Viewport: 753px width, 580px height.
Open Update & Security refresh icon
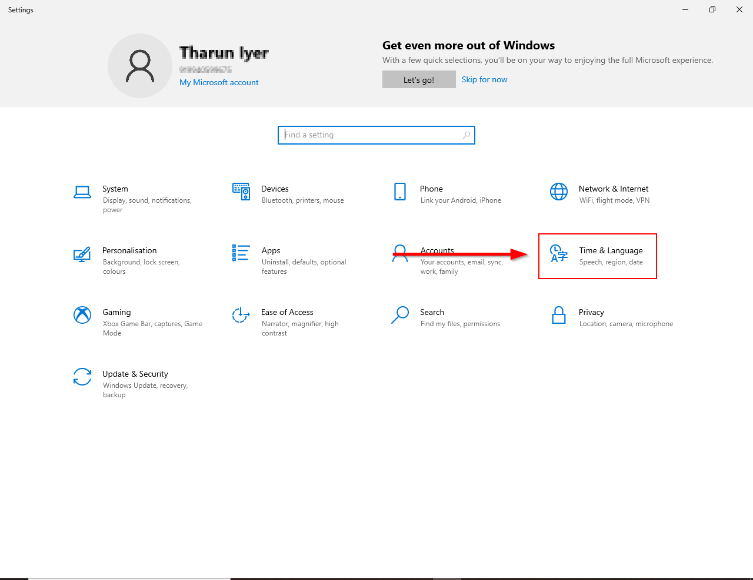(x=82, y=377)
